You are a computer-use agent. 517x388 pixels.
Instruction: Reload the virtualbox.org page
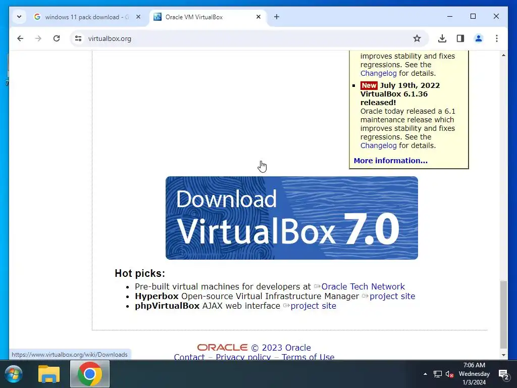pos(57,38)
